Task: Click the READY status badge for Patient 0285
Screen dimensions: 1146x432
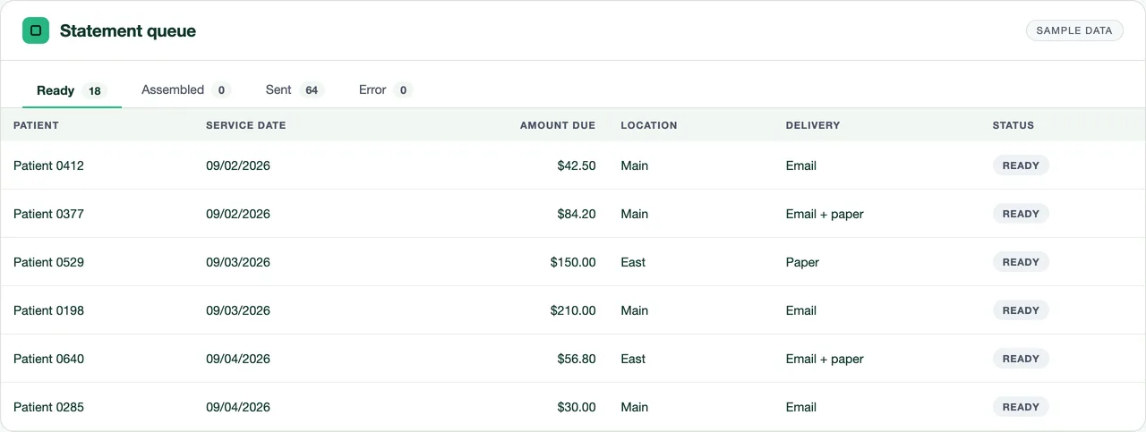Action: [1021, 407]
